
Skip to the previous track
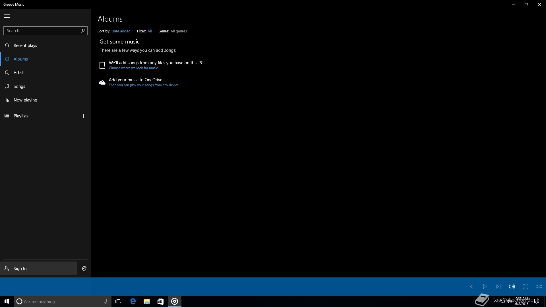click(471, 287)
